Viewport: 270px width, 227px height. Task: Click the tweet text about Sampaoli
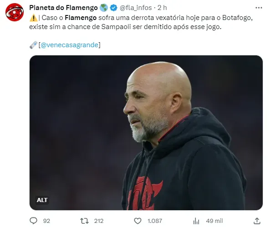(x=141, y=22)
